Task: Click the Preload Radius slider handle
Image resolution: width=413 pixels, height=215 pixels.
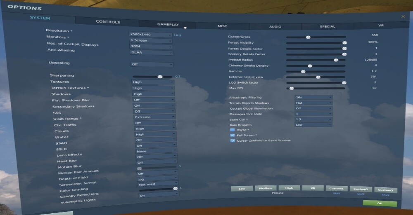Action: [x=336, y=60]
